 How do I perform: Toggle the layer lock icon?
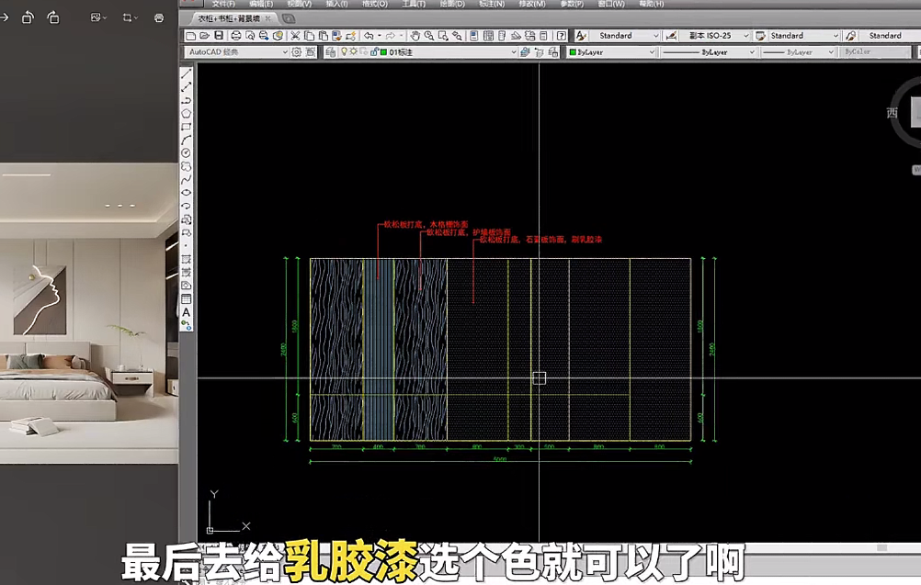pyautogui.click(x=373, y=52)
